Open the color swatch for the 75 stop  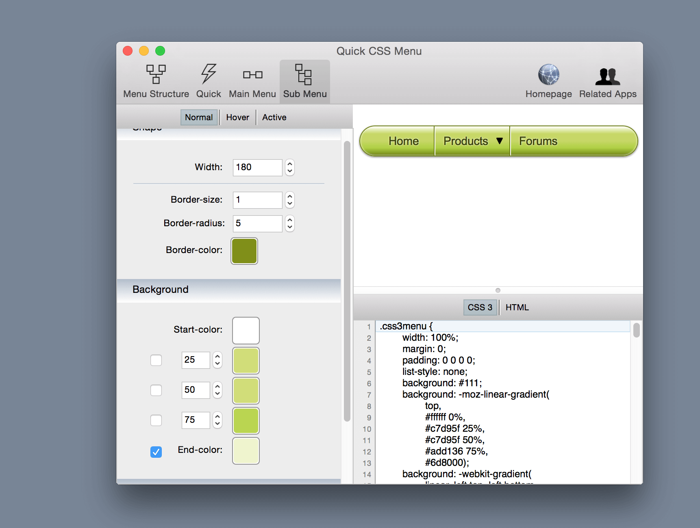click(246, 421)
